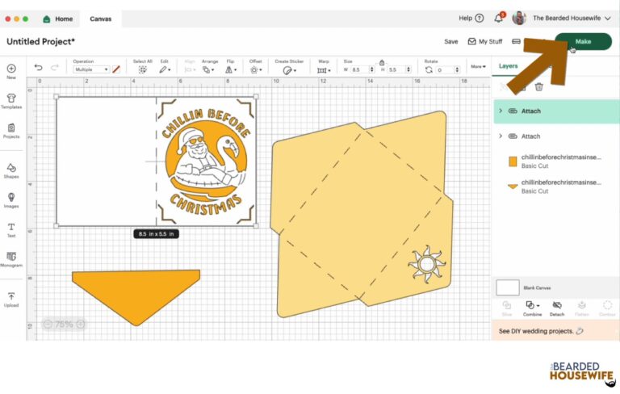Detach the selected attached layers
The width and height of the screenshot is (620, 394).
coord(557,308)
